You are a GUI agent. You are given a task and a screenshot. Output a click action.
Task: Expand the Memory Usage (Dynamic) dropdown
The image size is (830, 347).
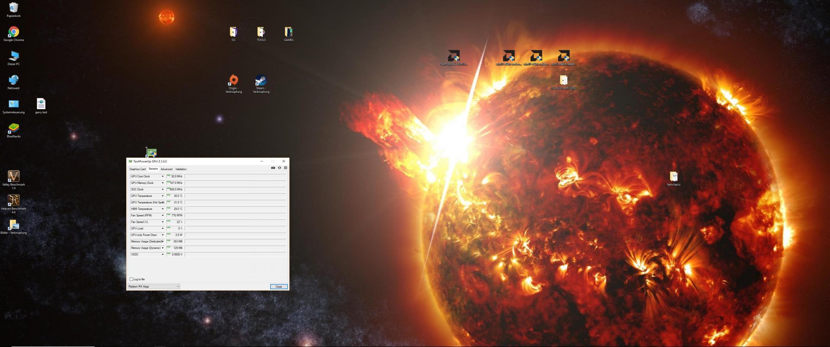pos(163,248)
